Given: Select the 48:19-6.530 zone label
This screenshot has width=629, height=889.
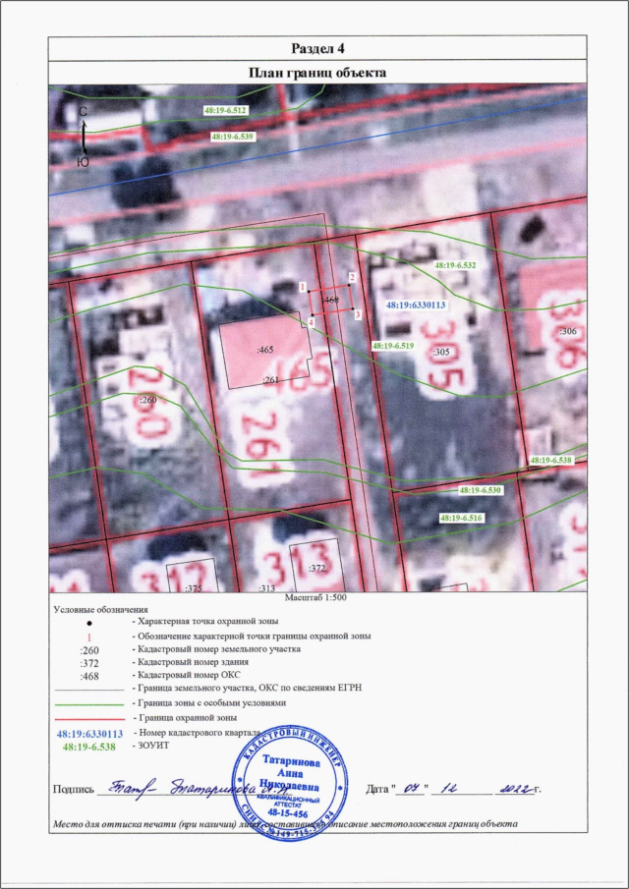Looking at the screenshot, I should coord(481,489).
